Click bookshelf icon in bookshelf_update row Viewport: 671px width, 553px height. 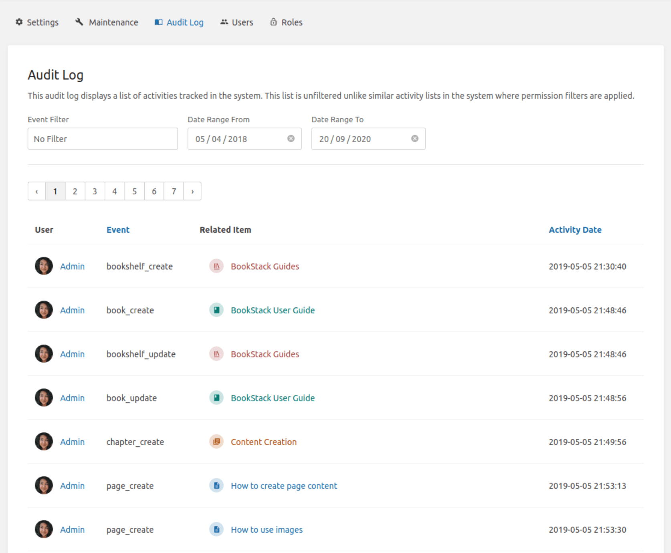coord(216,354)
